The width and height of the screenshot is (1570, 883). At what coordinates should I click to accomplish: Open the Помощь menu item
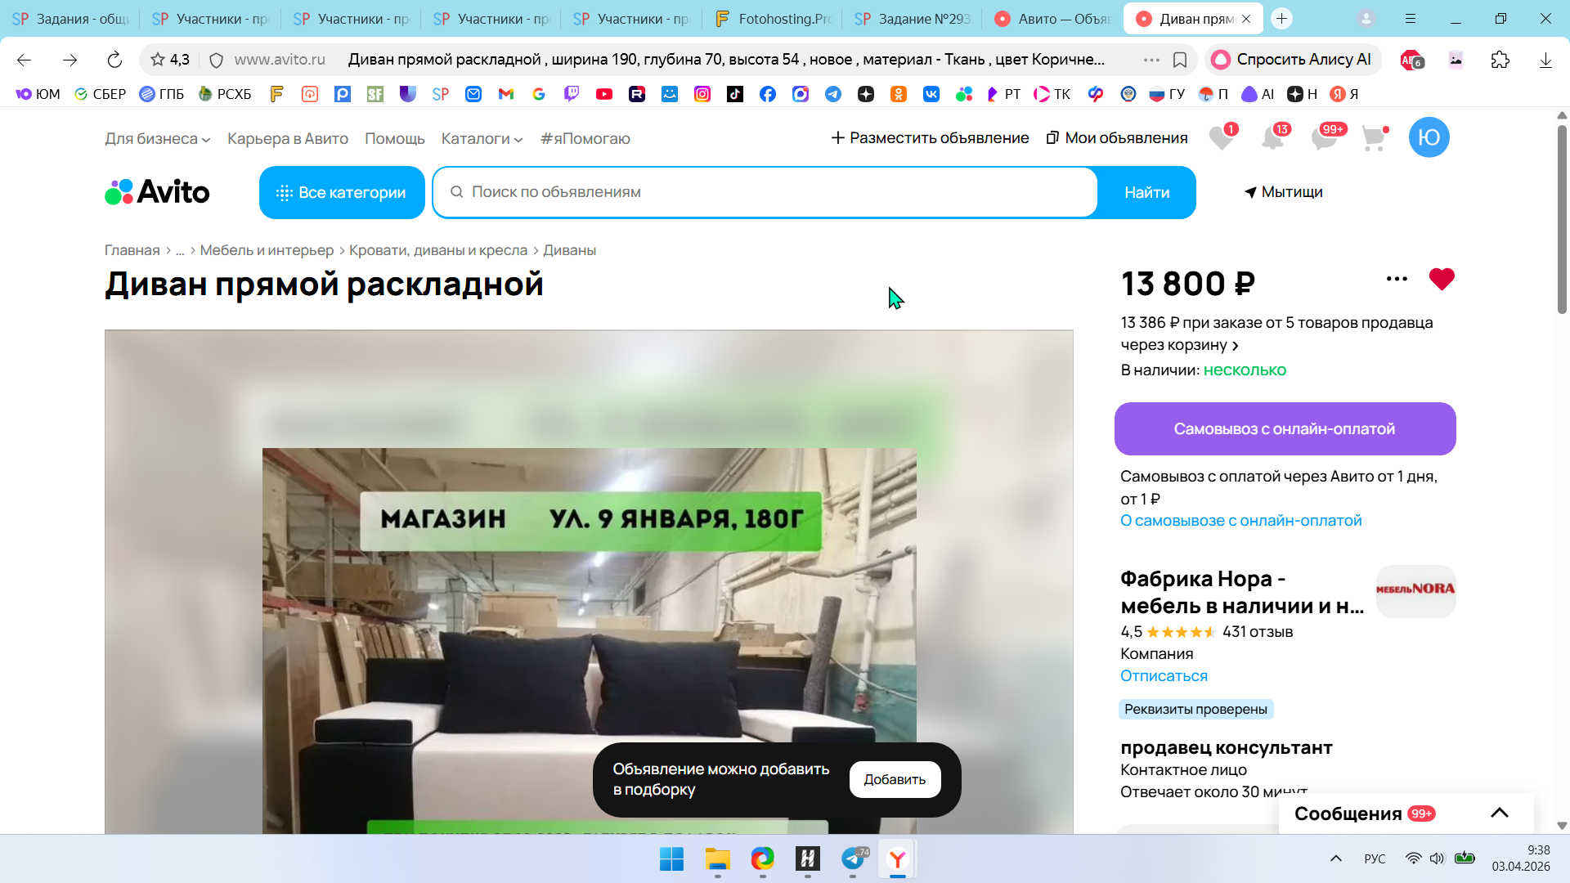(x=394, y=139)
